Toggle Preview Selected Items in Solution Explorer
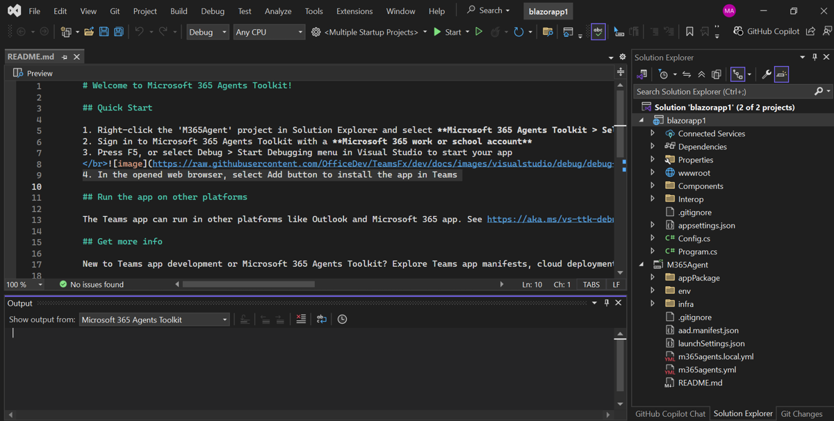The image size is (834, 421). tap(782, 74)
